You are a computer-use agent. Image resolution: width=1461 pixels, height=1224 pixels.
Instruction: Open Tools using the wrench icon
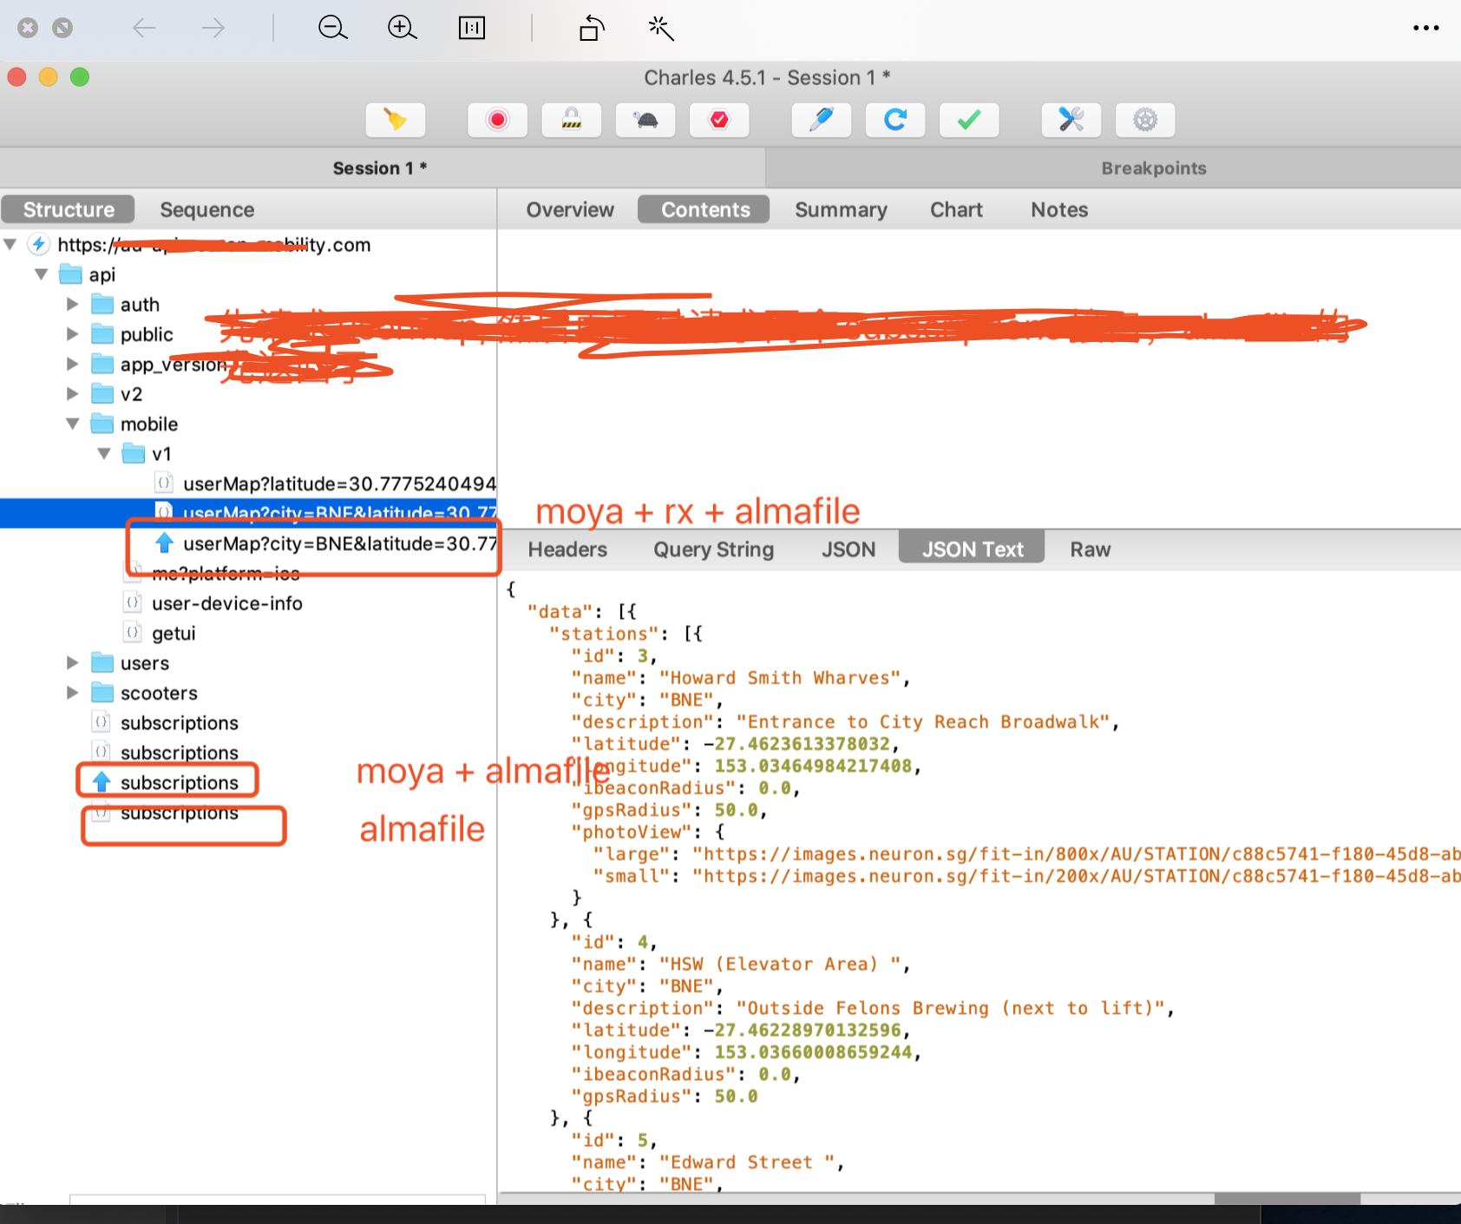(1071, 121)
